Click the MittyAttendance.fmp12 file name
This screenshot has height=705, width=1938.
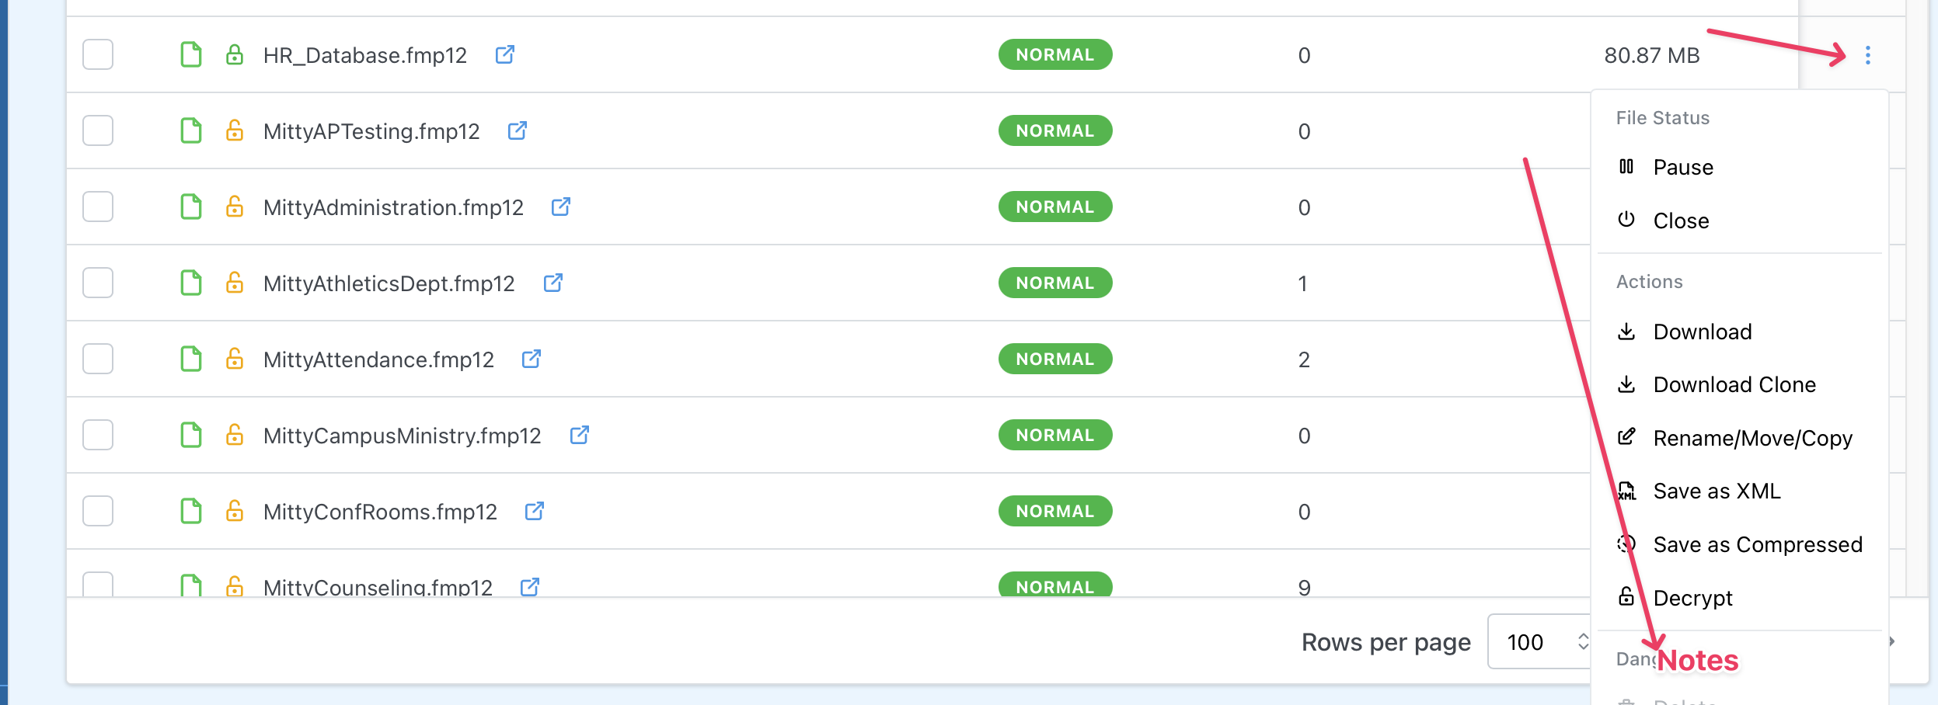pyautogui.click(x=378, y=359)
